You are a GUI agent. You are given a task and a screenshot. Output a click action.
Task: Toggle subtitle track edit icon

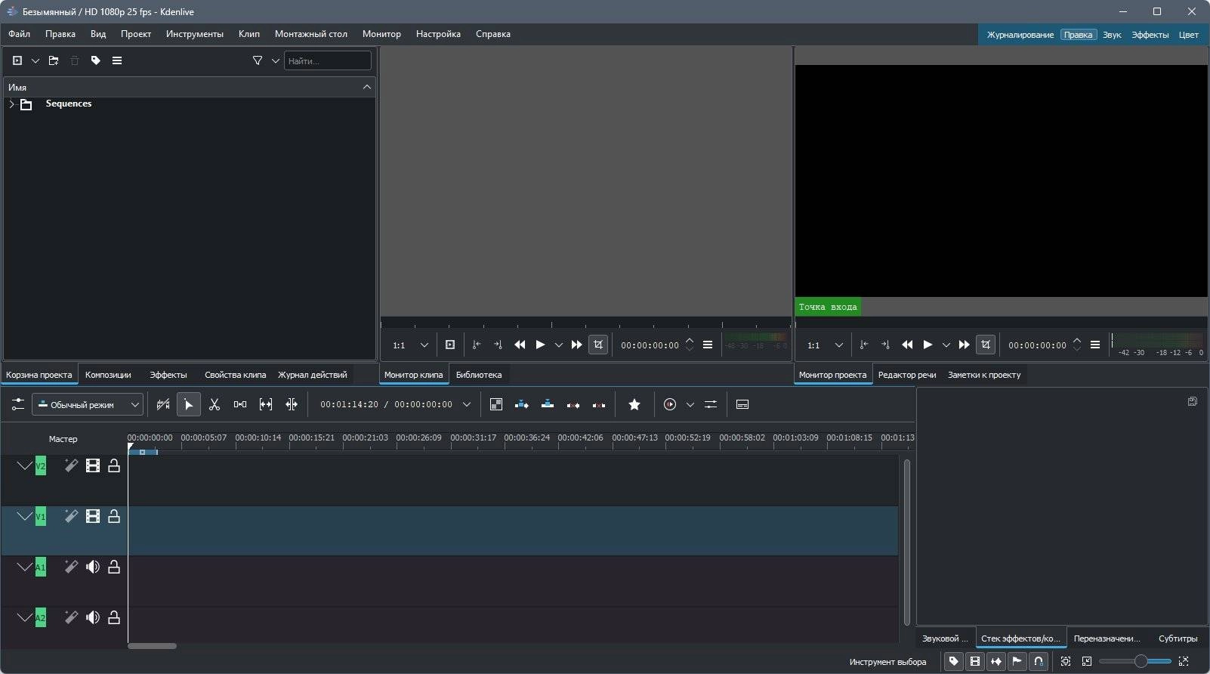[x=742, y=405]
